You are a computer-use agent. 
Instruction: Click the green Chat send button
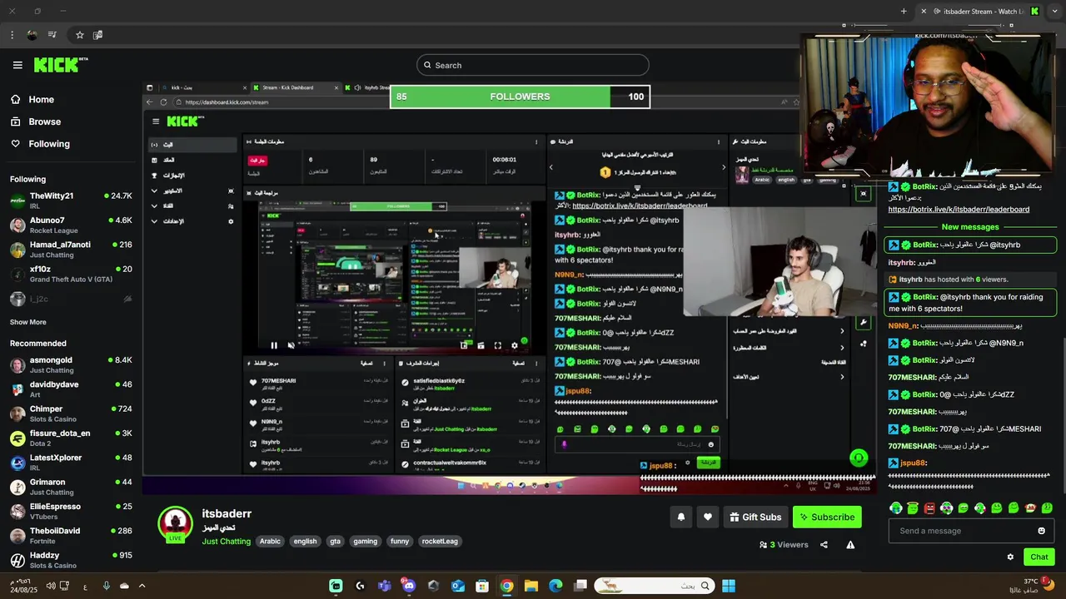click(1039, 557)
